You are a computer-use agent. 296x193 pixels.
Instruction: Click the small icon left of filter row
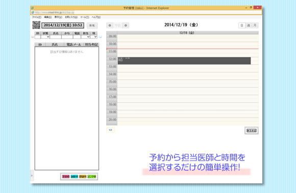point(33,37)
